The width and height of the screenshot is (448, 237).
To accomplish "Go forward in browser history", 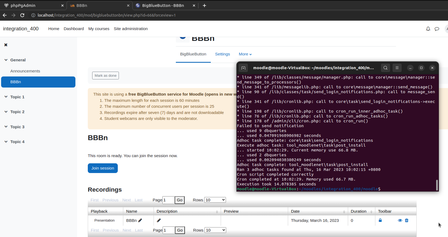I will 13,15.
